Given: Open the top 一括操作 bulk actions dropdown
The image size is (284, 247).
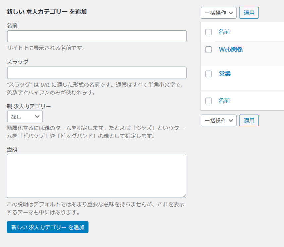Looking at the screenshot, I should (219, 13).
